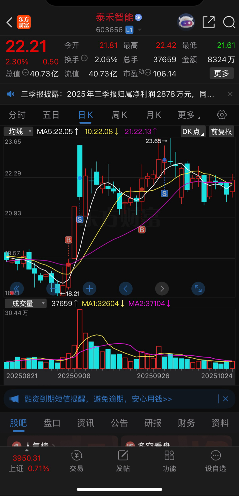Tap 设自选 to add to watchlist
The width and height of the screenshot is (239, 496).
click(215, 461)
